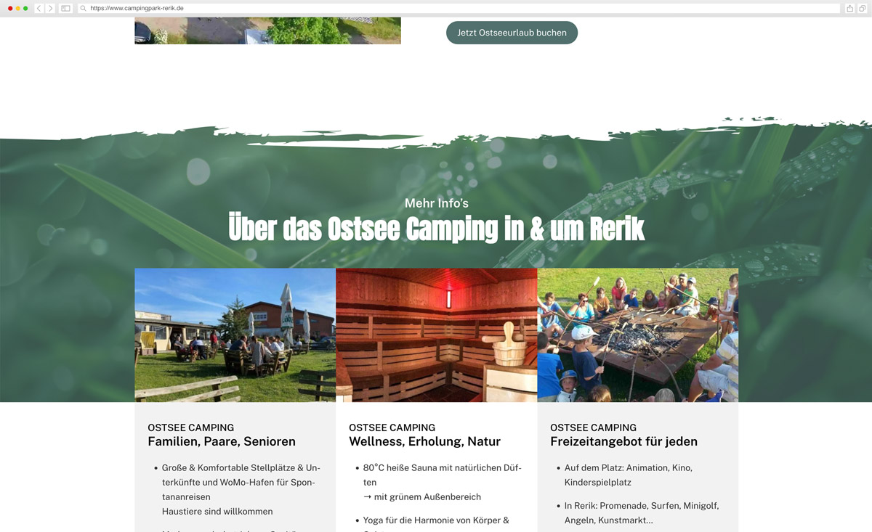This screenshot has height=532, width=872.
Task: Click the green close window button
Action: click(25, 9)
